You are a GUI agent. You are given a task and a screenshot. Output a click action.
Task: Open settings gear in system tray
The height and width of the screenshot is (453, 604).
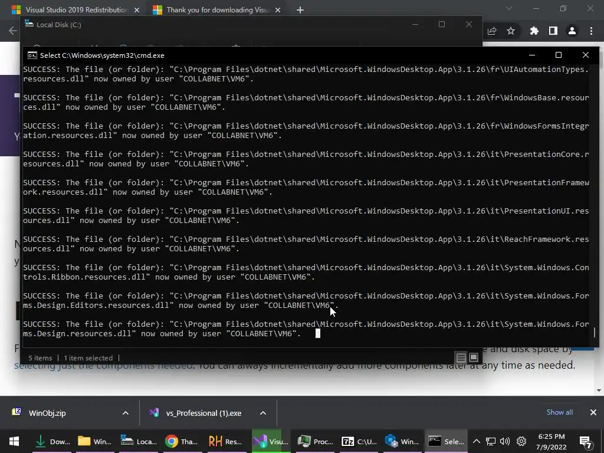(521, 441)
